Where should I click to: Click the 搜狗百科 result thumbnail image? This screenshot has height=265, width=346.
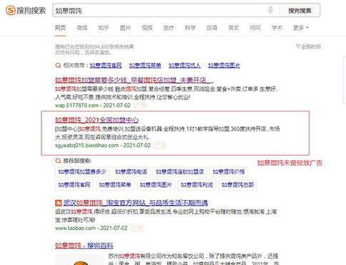point(79,259)
